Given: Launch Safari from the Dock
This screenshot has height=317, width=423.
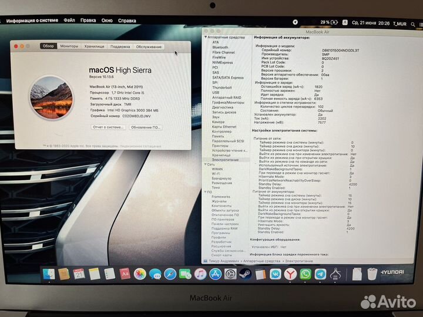Looking at the screenshot, I should [x=170, y=274].
